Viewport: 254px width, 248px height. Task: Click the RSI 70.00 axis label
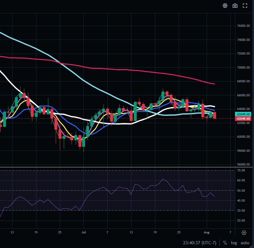click(241, 170)
